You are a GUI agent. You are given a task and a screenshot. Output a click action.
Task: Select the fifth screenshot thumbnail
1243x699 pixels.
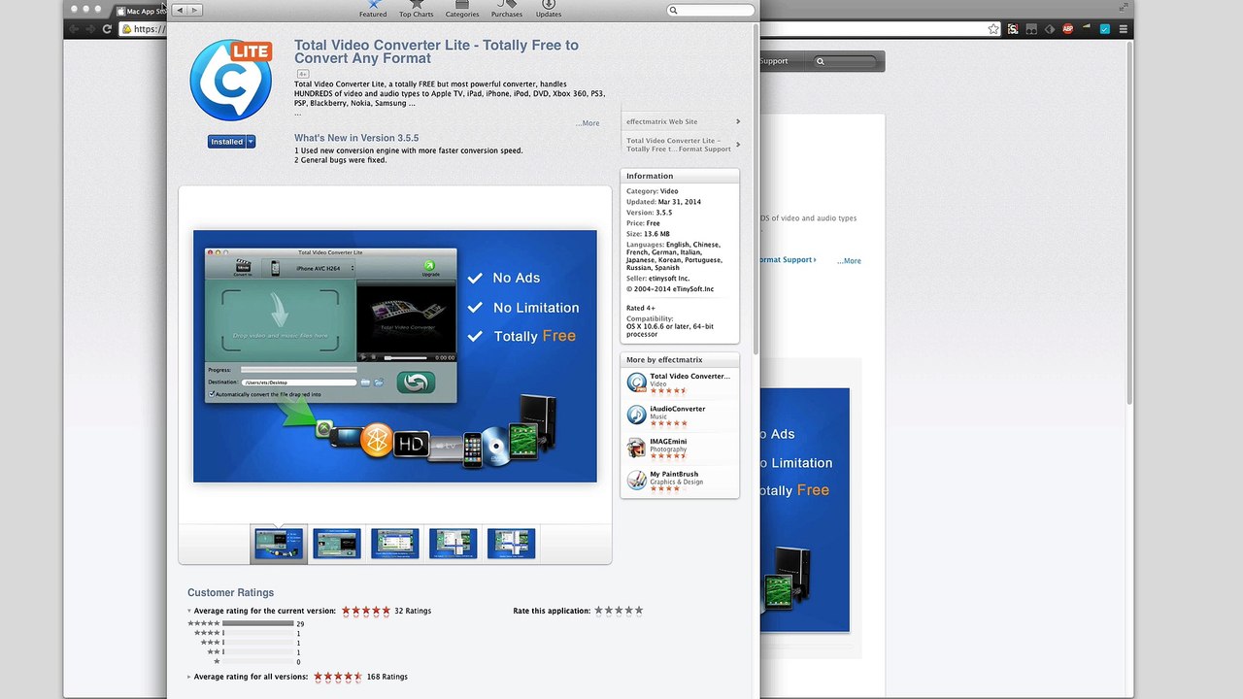click(512, 544)
